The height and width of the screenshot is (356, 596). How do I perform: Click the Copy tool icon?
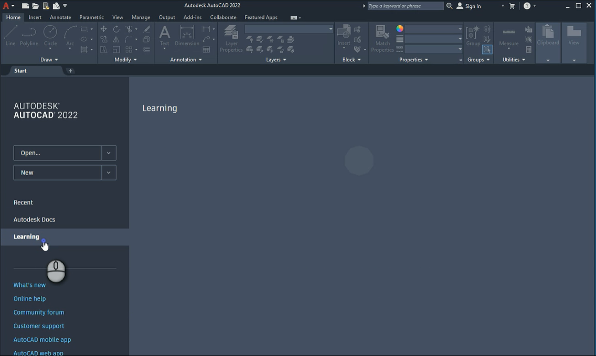[x=103, y=39]
